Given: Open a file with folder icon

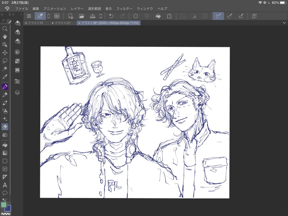Looking at the screenshot, I should click(x=81, y=16).
